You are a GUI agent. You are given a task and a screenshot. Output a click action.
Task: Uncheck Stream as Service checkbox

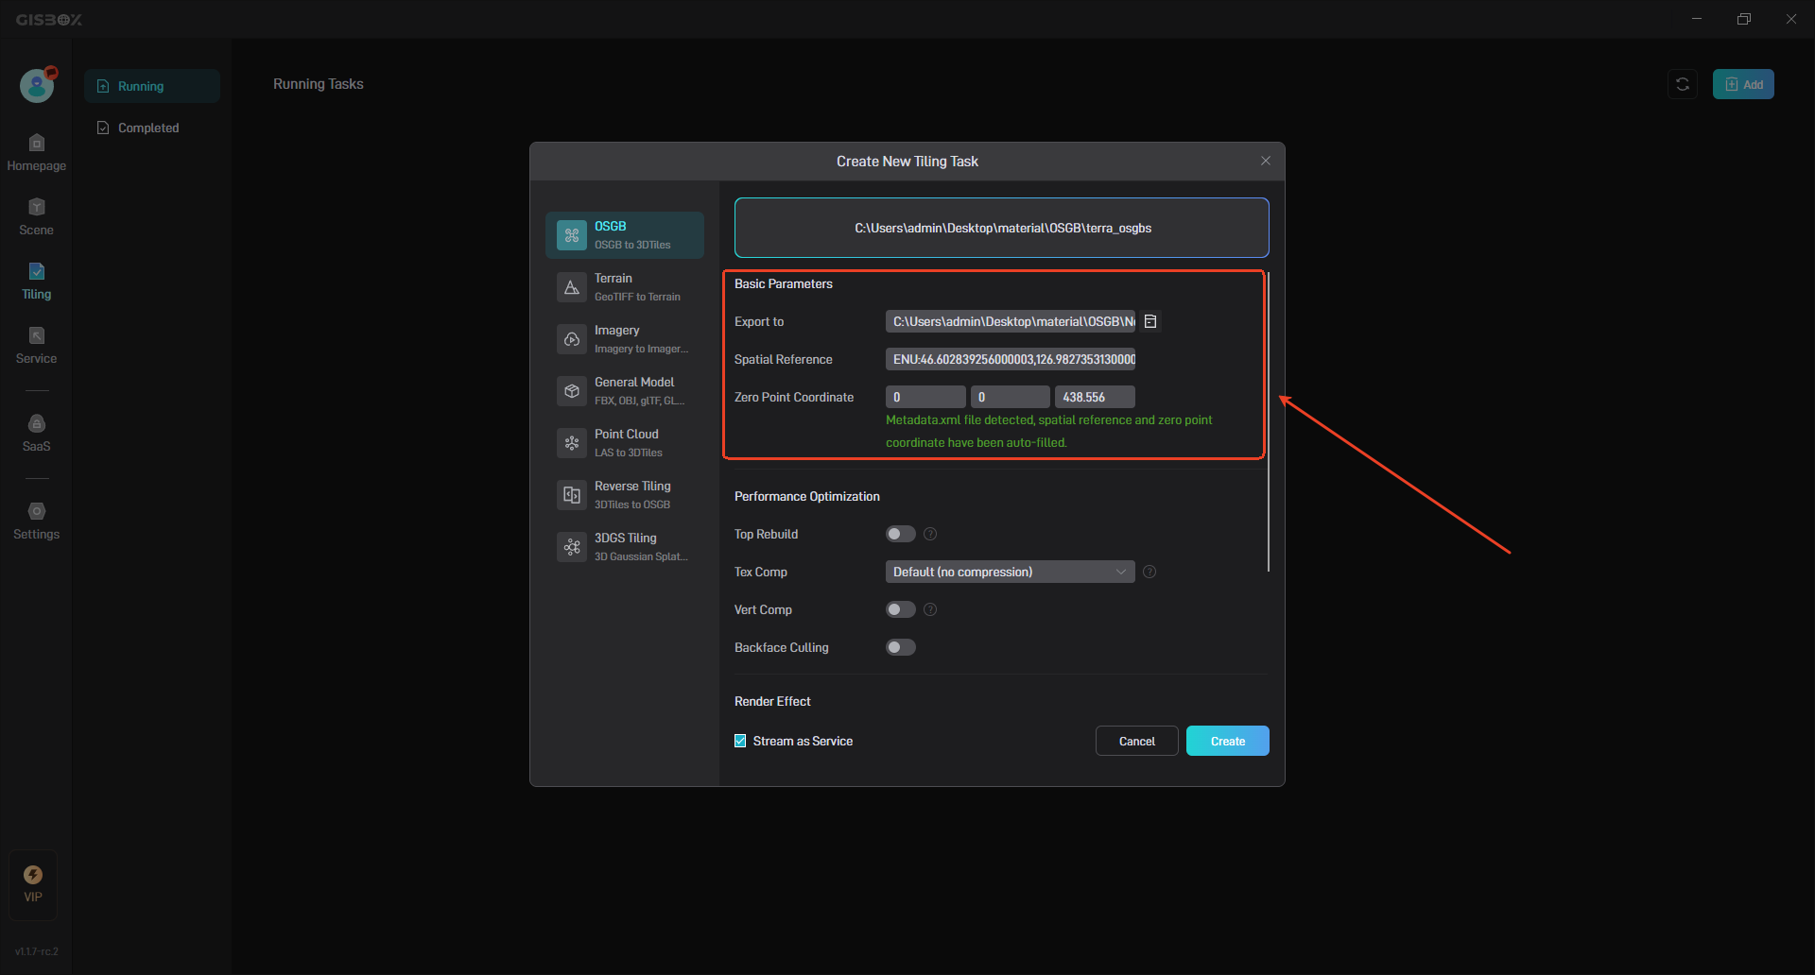coord(740,741)
